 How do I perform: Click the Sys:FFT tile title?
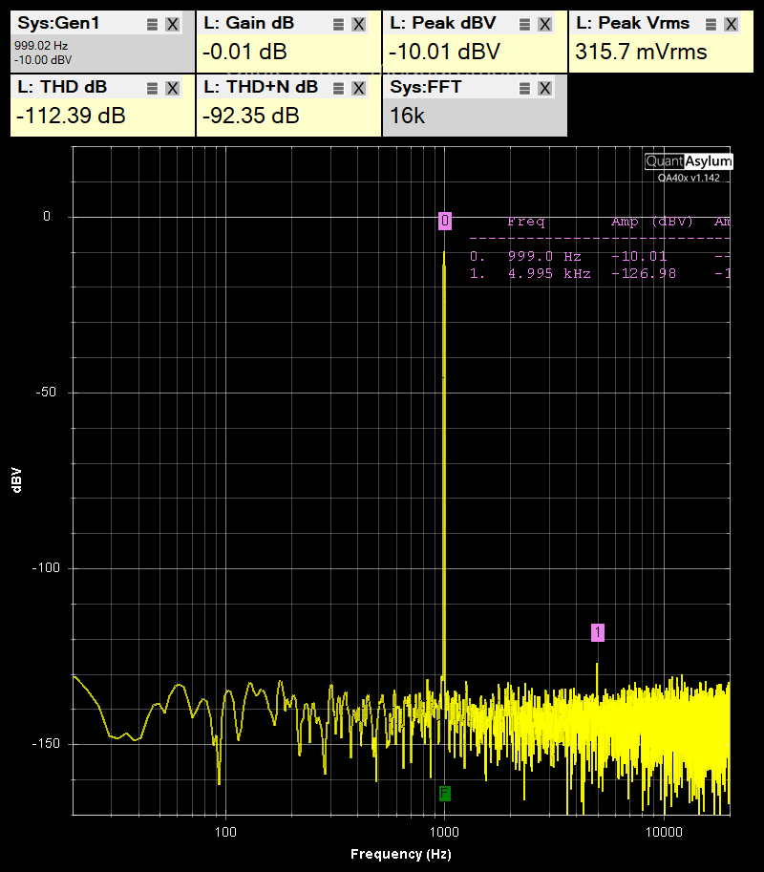tap(426, 87)
